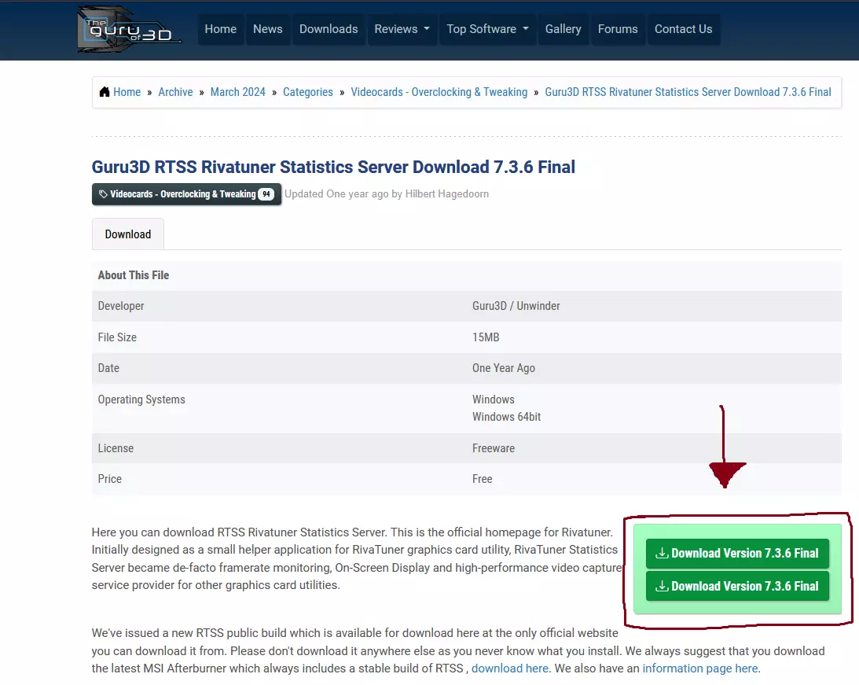This screenshot has height=685, width=859.
Task: Open Home in the top navigation
Action: 220,29
